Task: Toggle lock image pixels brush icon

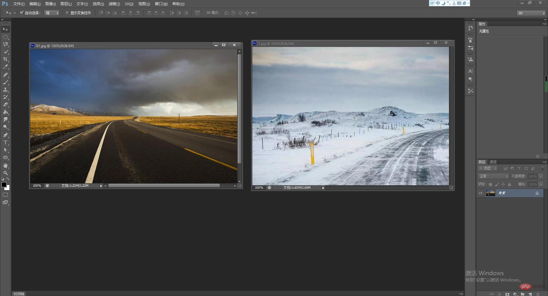Action: click(497, 184)
